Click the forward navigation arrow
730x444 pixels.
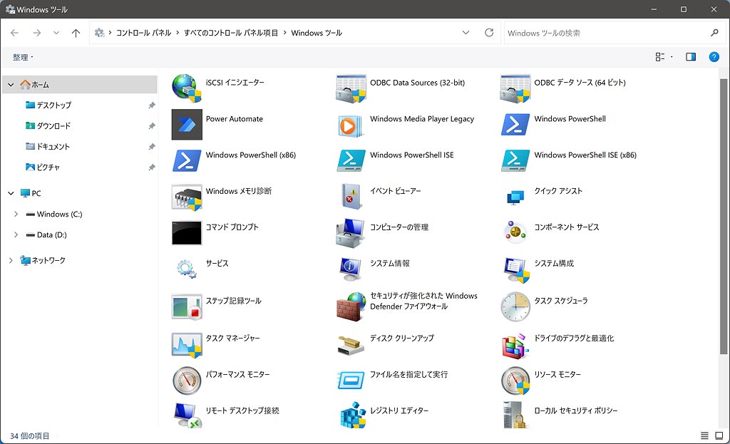tap(37, 33)
